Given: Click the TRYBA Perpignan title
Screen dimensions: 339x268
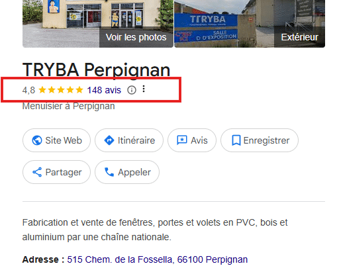Looking at the screenshot, I should (x=96, y=70).
